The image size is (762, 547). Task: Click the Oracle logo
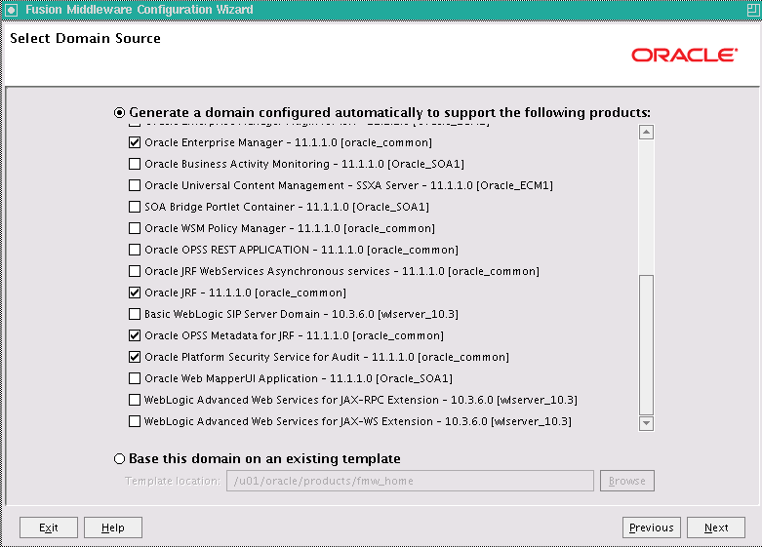[684, 55]
